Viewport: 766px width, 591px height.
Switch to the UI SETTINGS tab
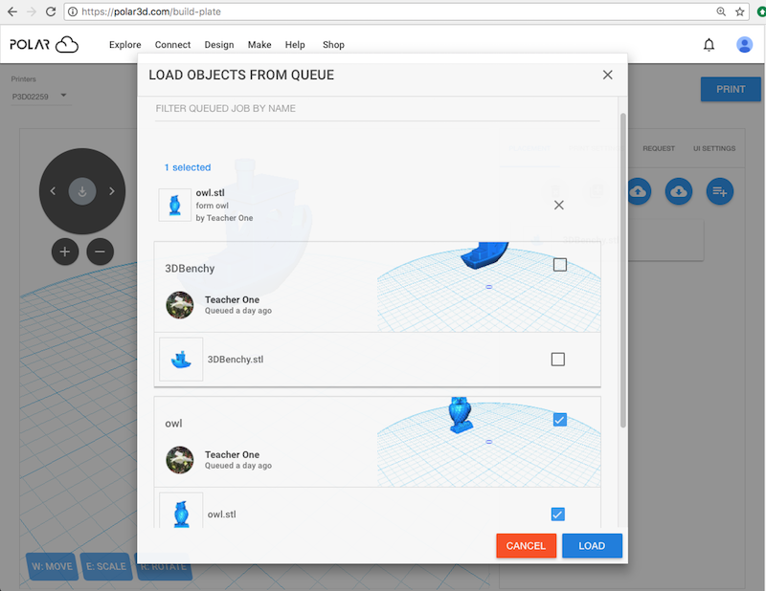coord(714,148)
